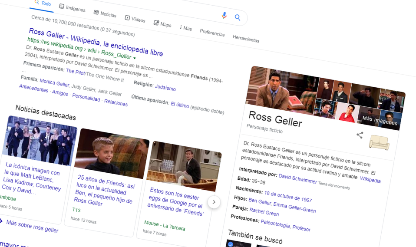The height and width of the screenshot is (247, 416).
Task: Switch to the Maps tab
Action: [162, 24]
